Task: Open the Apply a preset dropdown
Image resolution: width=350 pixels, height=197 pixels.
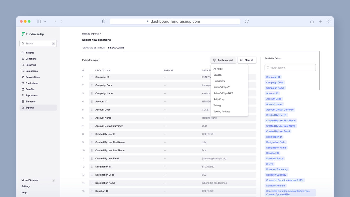Action: 223,60
